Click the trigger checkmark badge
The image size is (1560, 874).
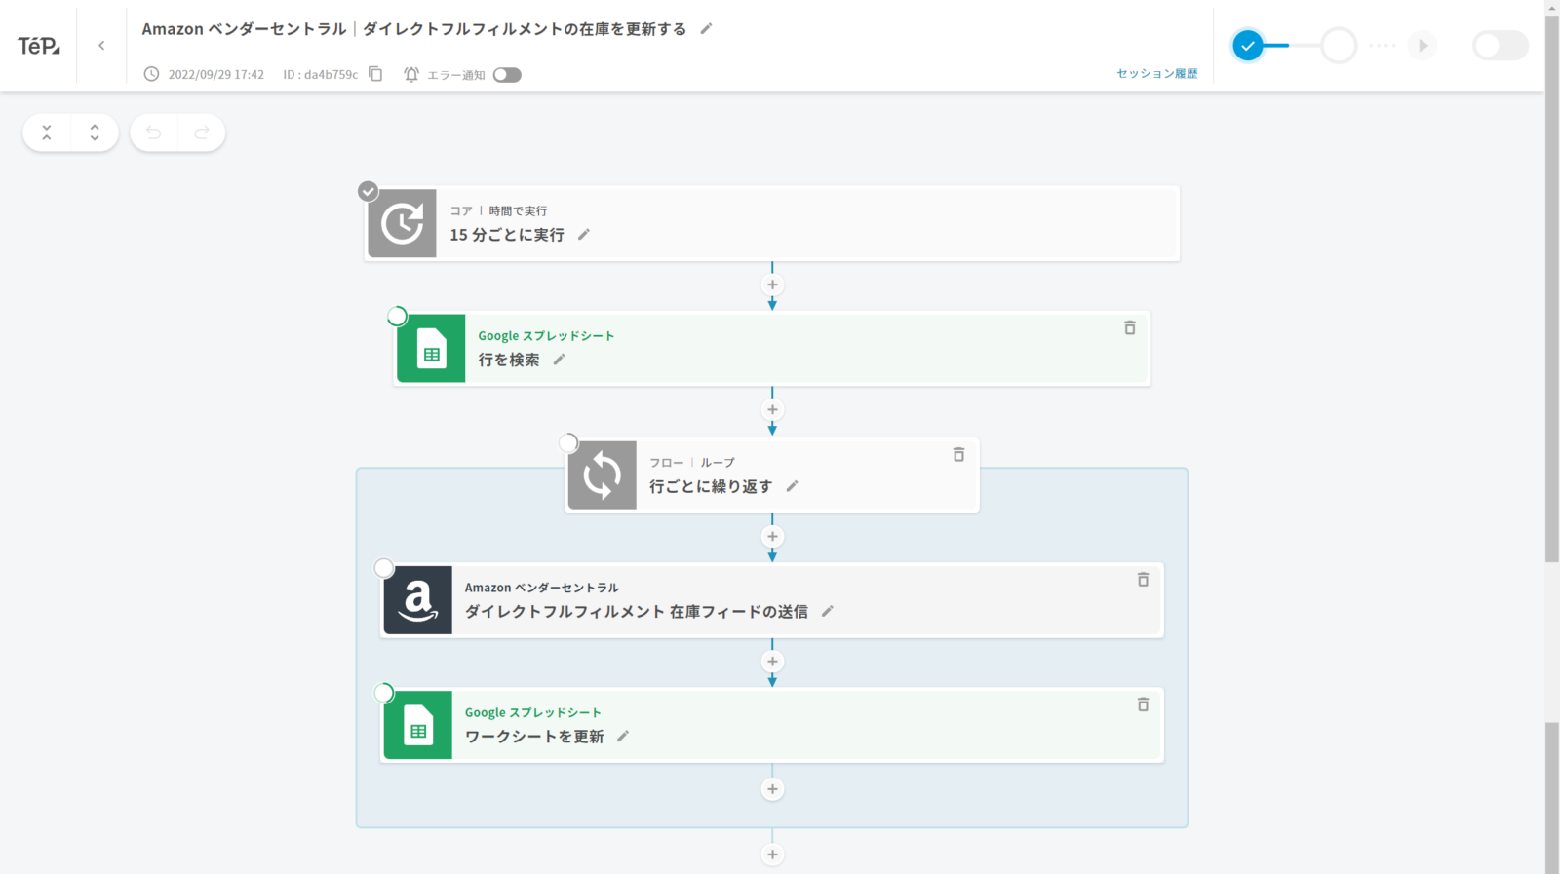pyautogui.click(x=368, y=191)
